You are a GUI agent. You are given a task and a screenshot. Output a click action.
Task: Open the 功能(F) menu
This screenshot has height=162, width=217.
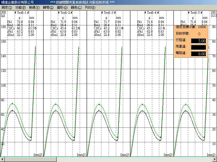click(20, 8)
